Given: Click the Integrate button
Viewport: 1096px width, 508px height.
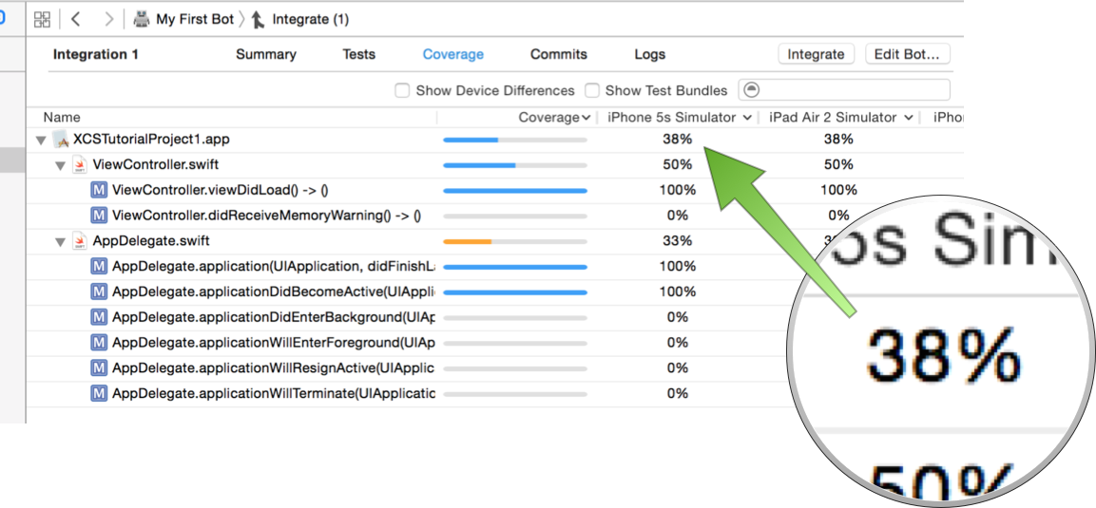Looking at the screenshot, I should [817, 54].
